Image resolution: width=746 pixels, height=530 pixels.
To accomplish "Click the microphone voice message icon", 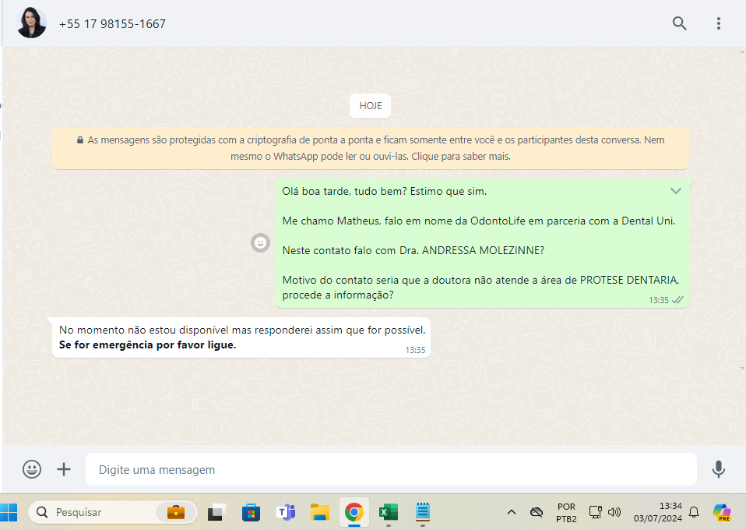I will 718,469.
